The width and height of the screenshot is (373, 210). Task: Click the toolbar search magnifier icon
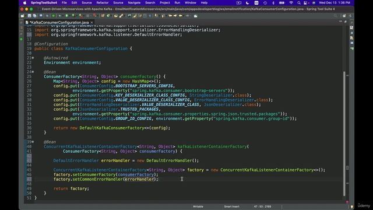pyautogui.click(x=336, y=16)
